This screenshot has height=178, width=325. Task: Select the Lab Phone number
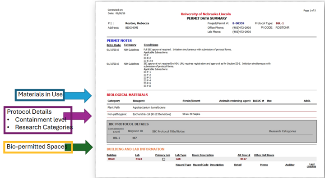click(241, 32)
